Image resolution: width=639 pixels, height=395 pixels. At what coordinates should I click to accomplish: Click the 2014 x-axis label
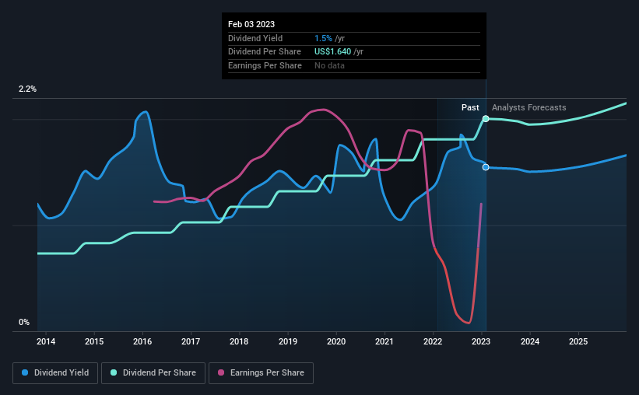[x=46, y=341]
